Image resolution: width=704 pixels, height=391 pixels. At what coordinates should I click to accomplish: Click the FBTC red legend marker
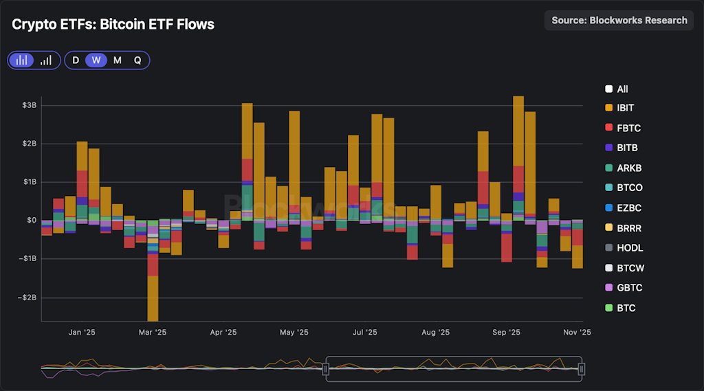[x=608, y=129]
